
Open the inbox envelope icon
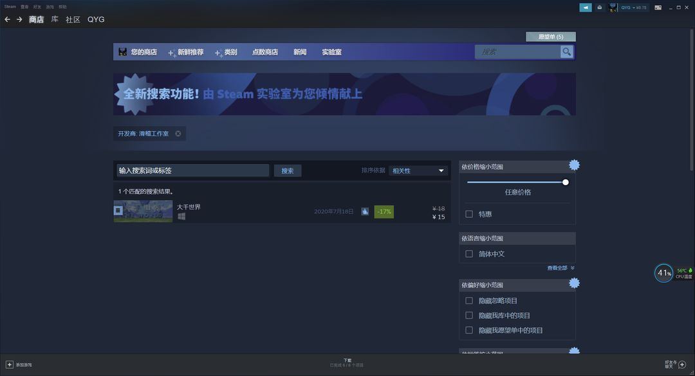(599, 8)
